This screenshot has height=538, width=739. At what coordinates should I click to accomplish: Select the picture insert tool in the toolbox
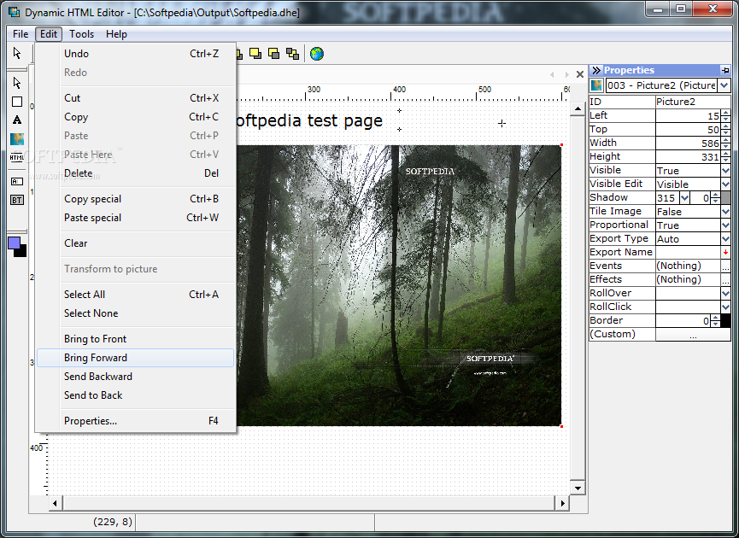[x=17, y=139]
